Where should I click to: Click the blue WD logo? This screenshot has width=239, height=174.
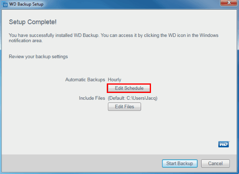(223, 145)
